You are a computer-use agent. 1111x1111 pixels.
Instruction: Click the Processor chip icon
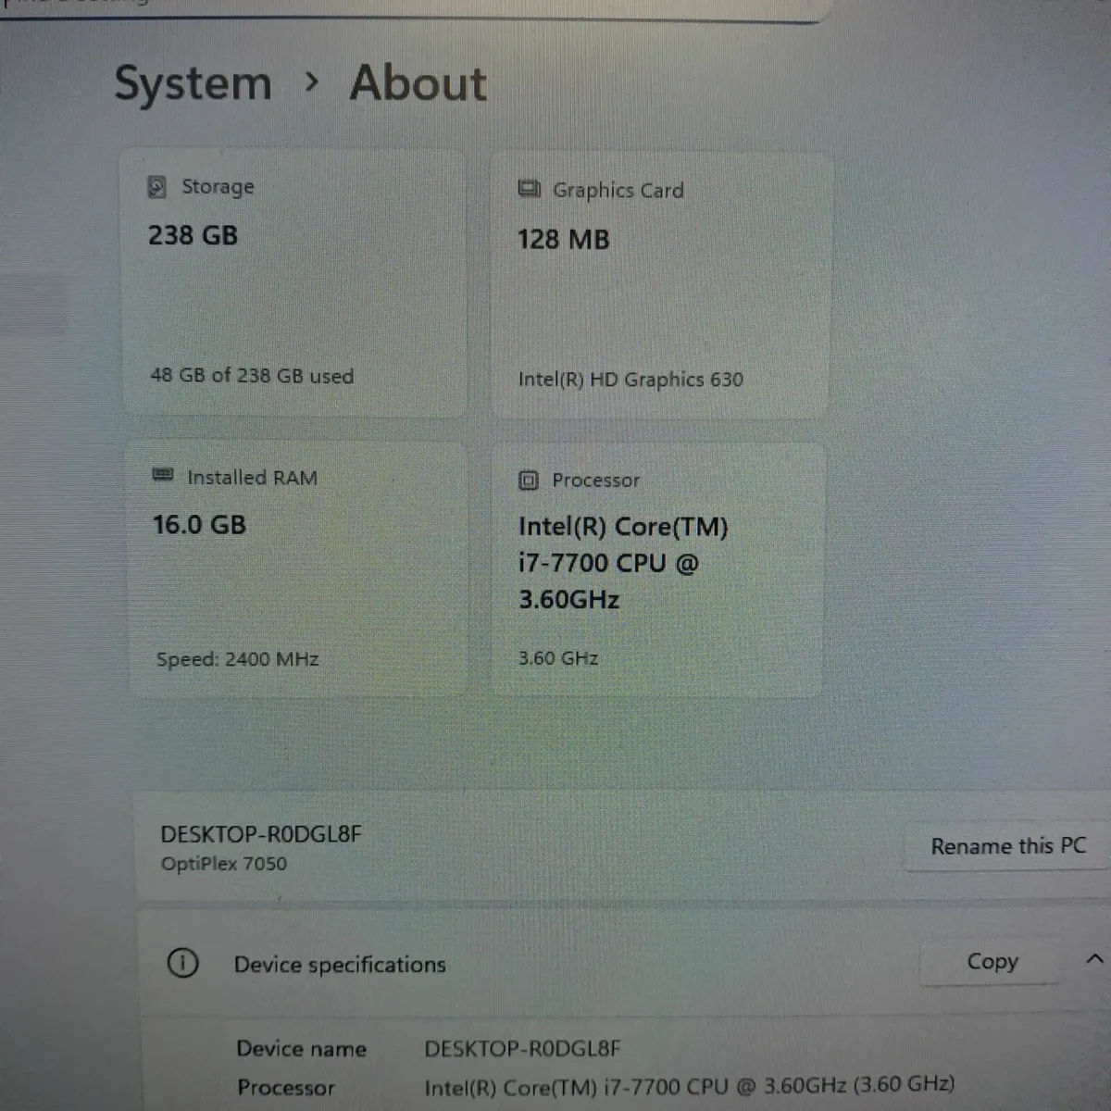[x=529, y=481]
